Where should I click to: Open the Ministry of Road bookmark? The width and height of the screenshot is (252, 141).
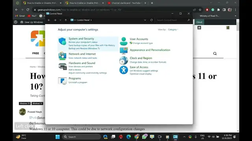click(x=209, y=16)
